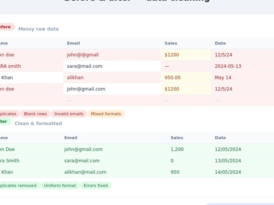274x205 pixels.
Task: Click the '12/05/2024' date cell
Action: tap(242, 150)
